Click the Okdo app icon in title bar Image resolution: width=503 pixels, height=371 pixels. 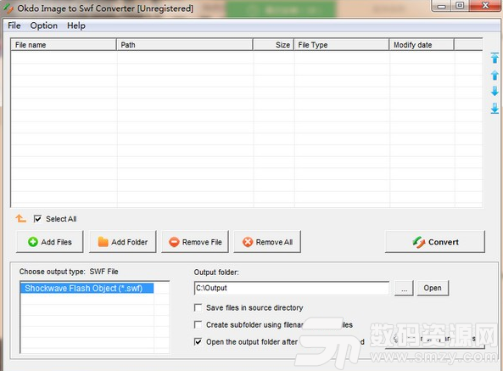8,8
